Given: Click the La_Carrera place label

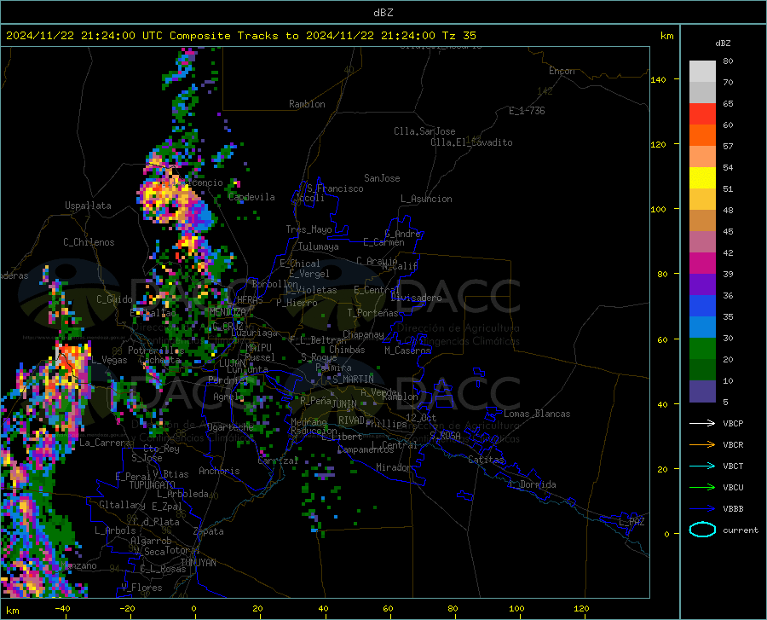Looking at the screenshot, I should (x=105, y=443).
